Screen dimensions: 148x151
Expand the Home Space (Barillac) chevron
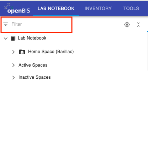14,52
